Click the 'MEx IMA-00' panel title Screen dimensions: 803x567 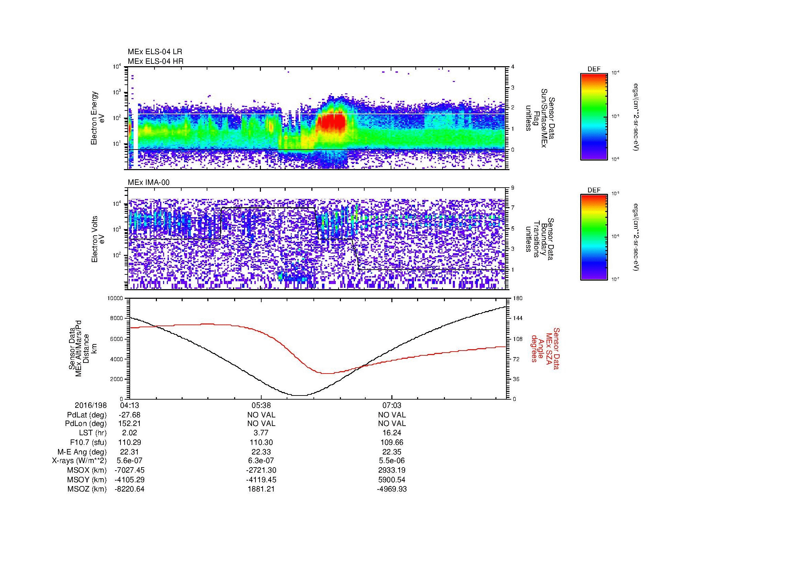(149, 182)
